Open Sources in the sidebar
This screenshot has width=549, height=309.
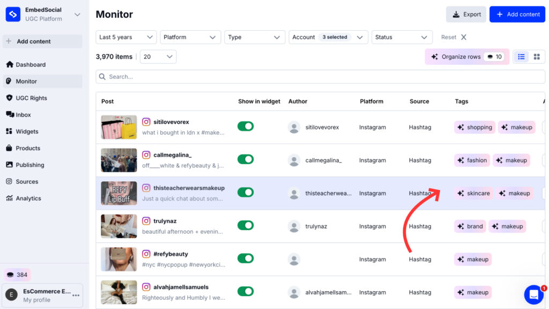[42, 181]
